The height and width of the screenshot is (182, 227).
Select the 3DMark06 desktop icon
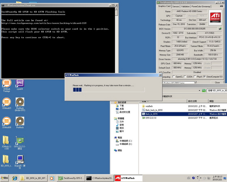pos(7,123)
